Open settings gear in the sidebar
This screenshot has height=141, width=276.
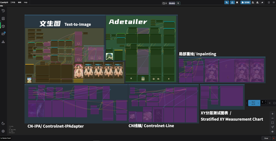click(3, 131)
